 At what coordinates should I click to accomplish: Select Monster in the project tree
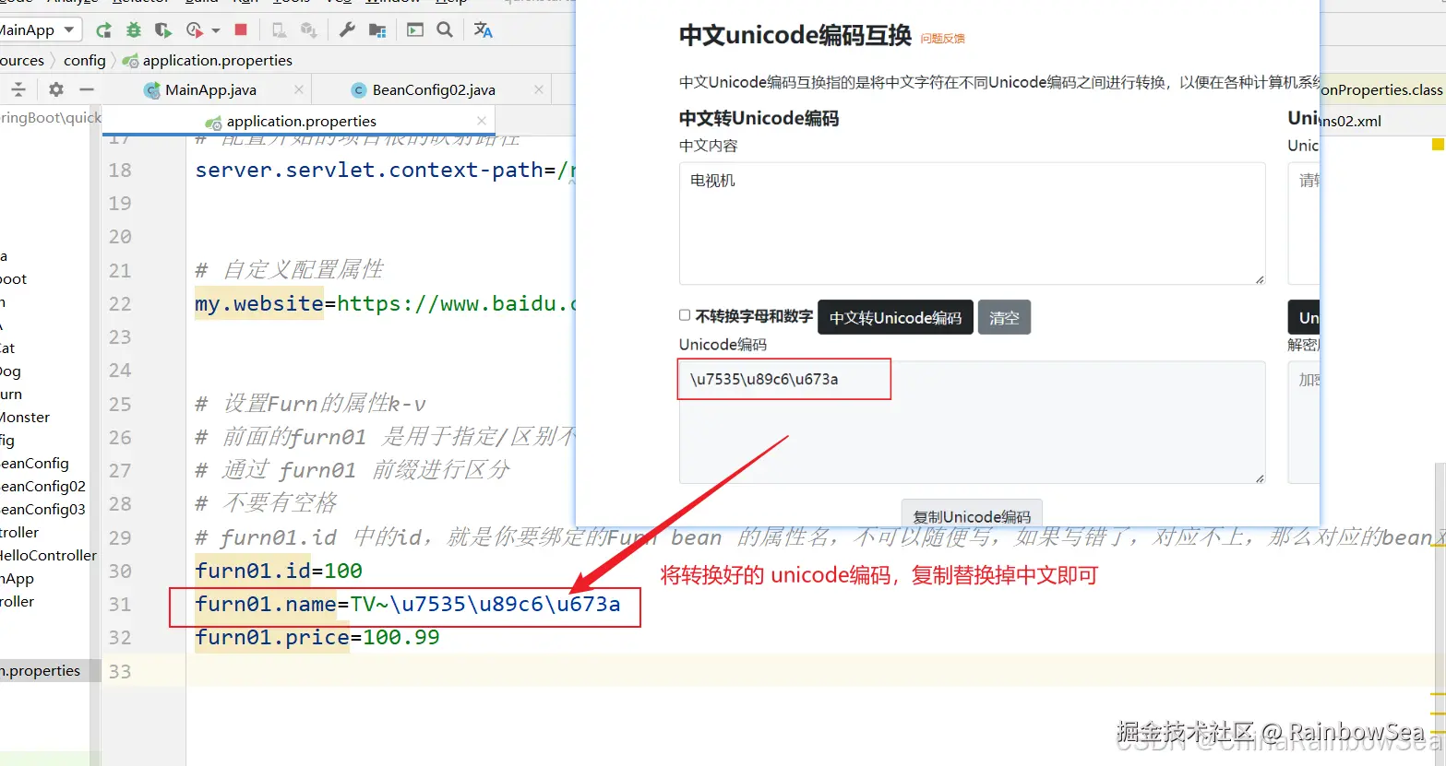coord(25,417)
